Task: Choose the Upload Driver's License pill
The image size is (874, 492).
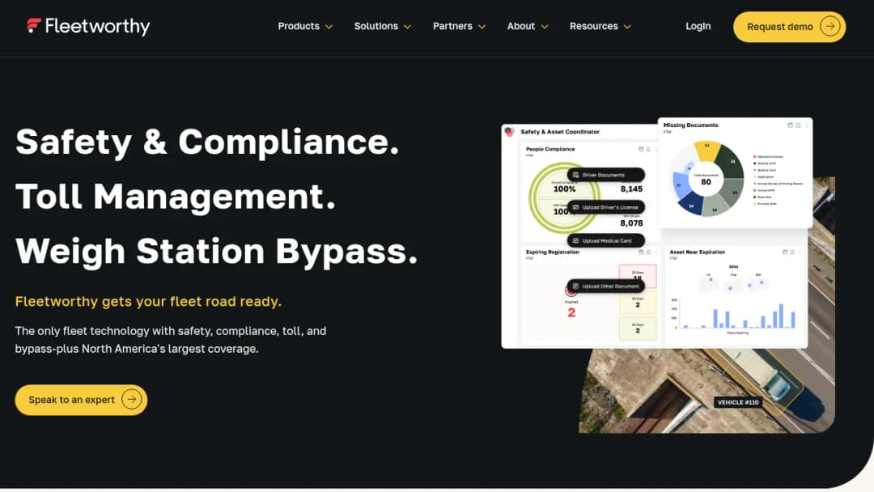Action: [x=606, y=207]
